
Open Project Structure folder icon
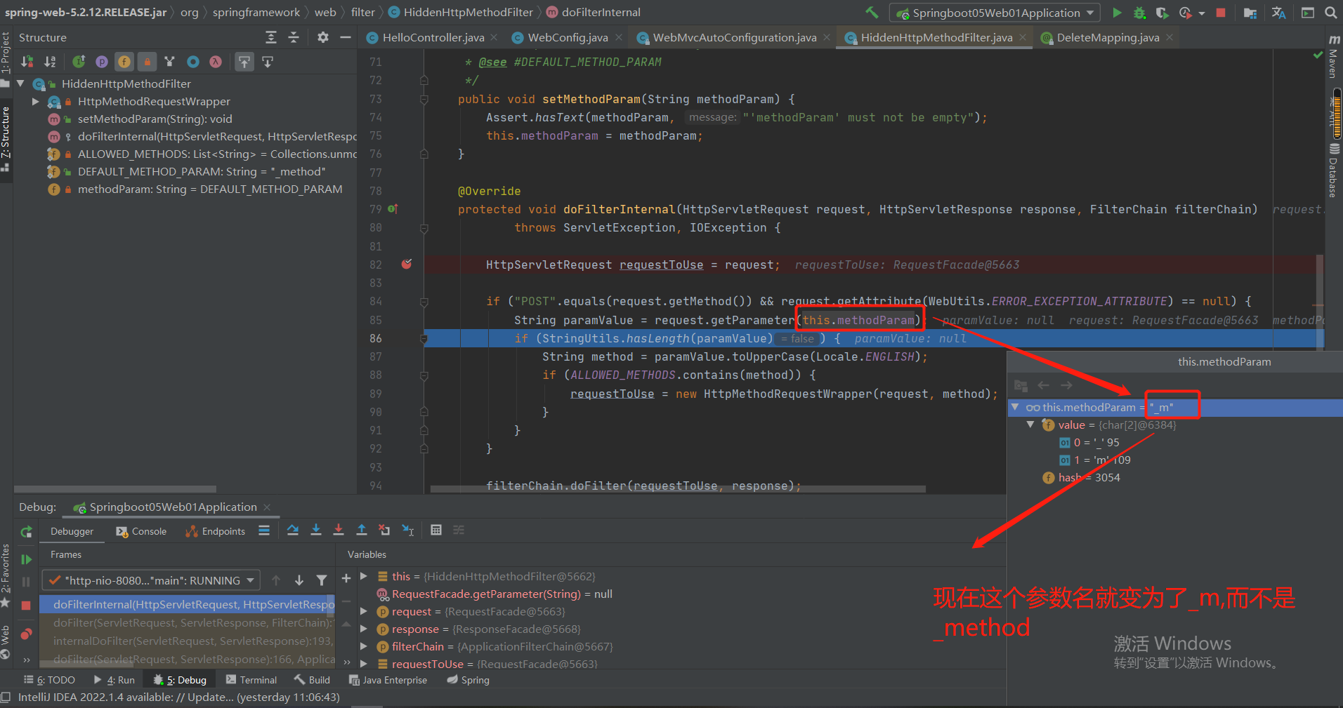pos(1250,13)
